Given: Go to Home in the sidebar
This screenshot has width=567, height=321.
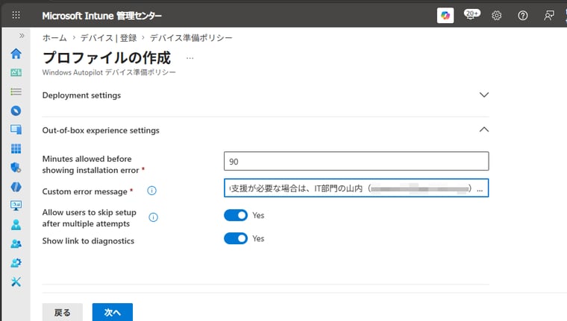Looking at the screenshot, I should 16,54.
